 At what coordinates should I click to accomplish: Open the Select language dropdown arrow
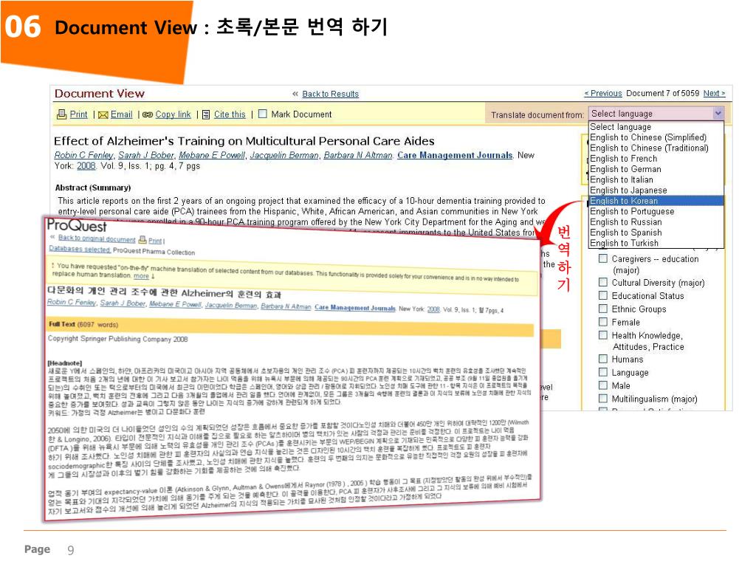(x=718, y=114)
